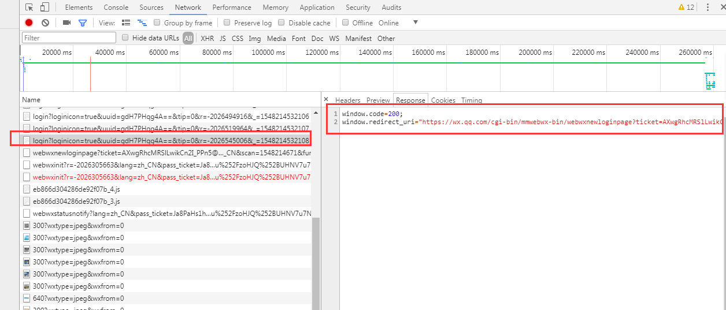Switch to the Elements tab
726x310 pixels.
[79, 8]
